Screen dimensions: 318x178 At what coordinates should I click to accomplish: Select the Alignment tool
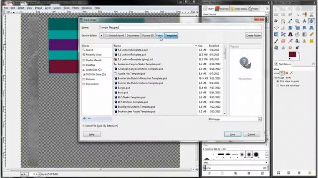[276, 28]
